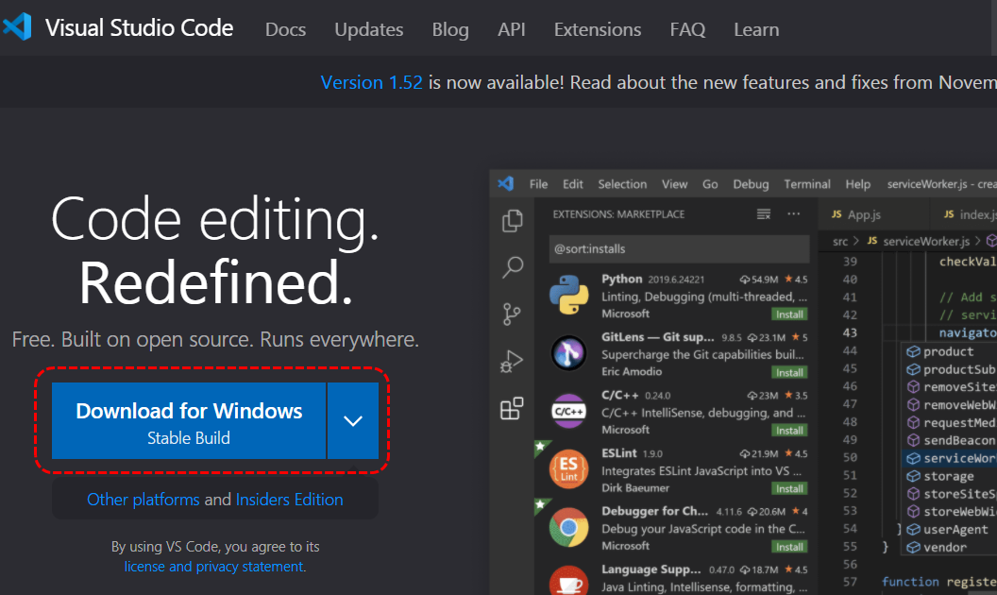Viewport: 997px width, 595px height.
Task: Install the C/C++ extension
Action: [x=789, y=431]
